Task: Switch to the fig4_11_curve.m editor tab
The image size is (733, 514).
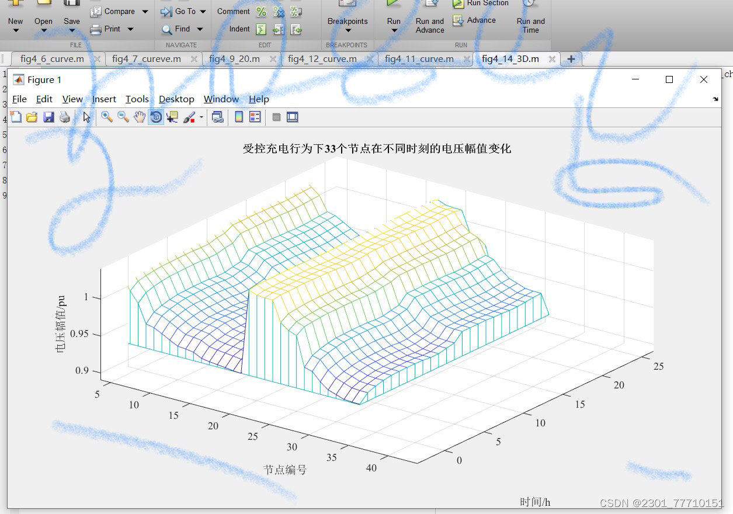Action: click(419, 59)
